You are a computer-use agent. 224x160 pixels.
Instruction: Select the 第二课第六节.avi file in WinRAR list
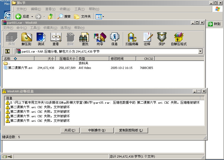point(20,68)
